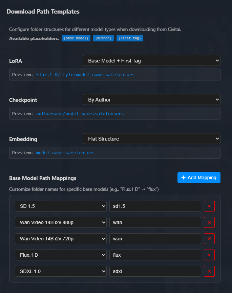Viewport: 232px width, 293px height.
Task: Remove the Flux.1 D mapping
Action: (x=209, y=255)
